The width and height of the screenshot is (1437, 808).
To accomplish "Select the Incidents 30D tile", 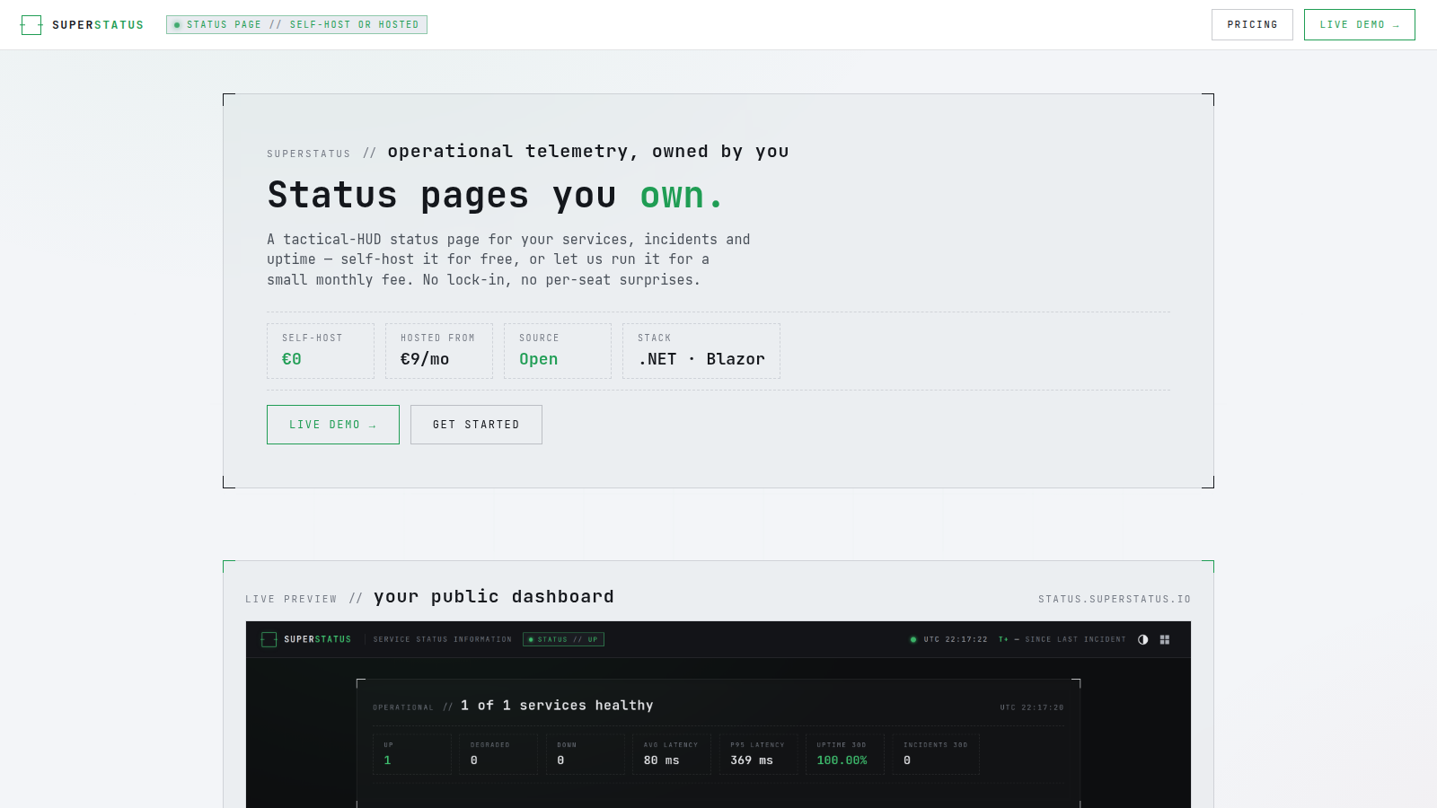I will [936, 754].
